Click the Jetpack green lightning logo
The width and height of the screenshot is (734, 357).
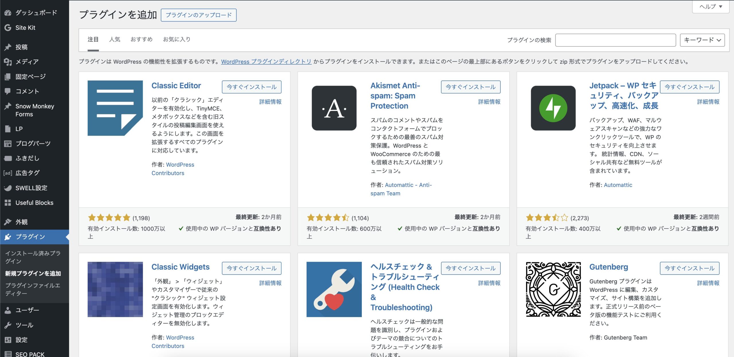click(553, 108)
